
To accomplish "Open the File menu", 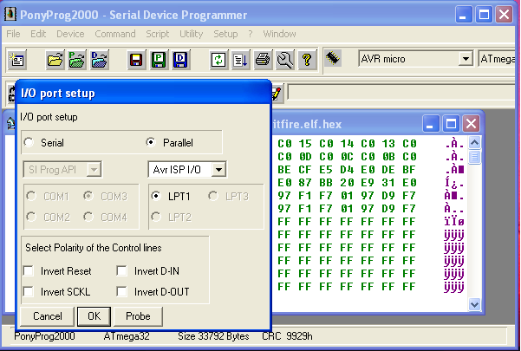I will (13, 34).
